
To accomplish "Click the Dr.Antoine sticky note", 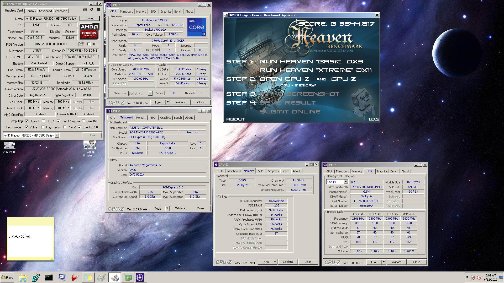I will [x=30, y=239].
